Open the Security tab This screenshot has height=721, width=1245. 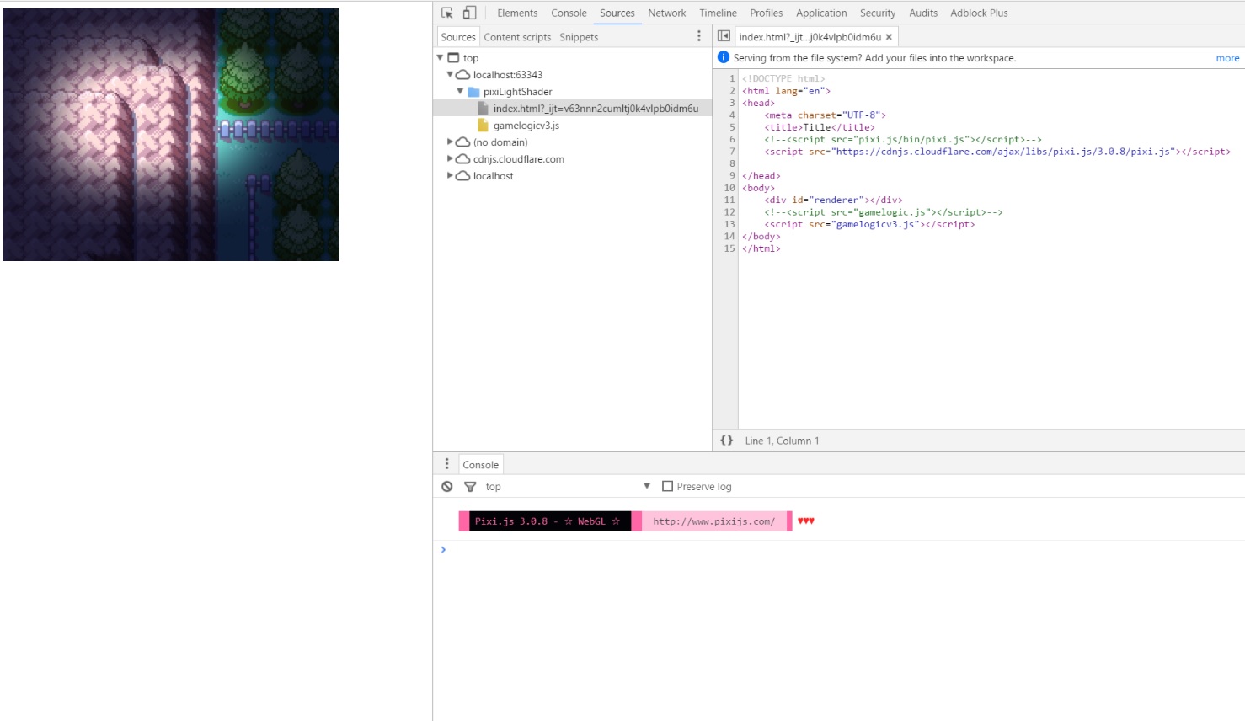(878, 13)
